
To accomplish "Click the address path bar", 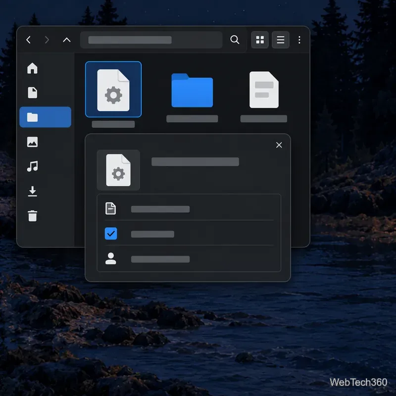I will (x=151, y=40).
